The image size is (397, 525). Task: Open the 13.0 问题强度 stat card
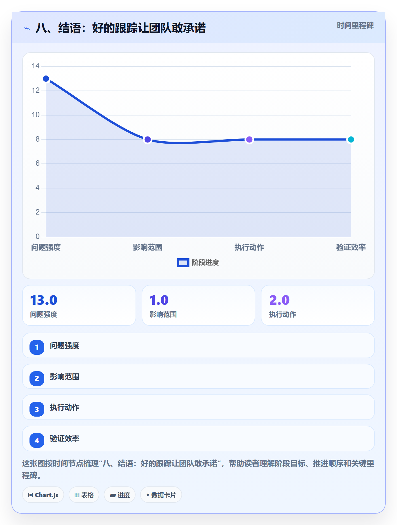pyautogui.click(x=79, y=305)
